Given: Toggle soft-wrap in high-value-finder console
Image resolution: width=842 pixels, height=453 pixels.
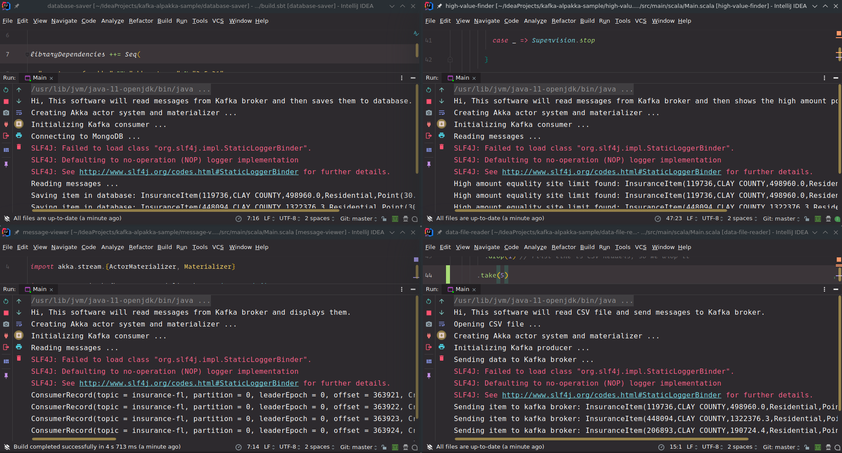Looking at the screenshot, I should [x=442, y=112].
